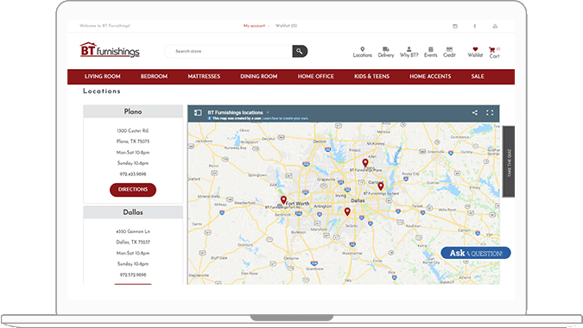This screenshot has width=583, height=328.
Task: Share the BT Furnishings map
Action: click(x=475, y=112)
